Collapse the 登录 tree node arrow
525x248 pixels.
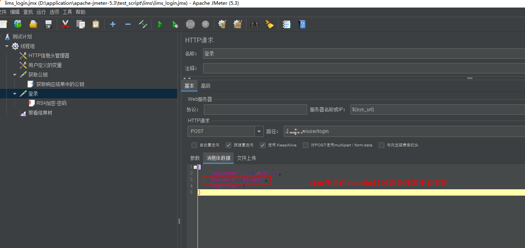coord(15,94)
